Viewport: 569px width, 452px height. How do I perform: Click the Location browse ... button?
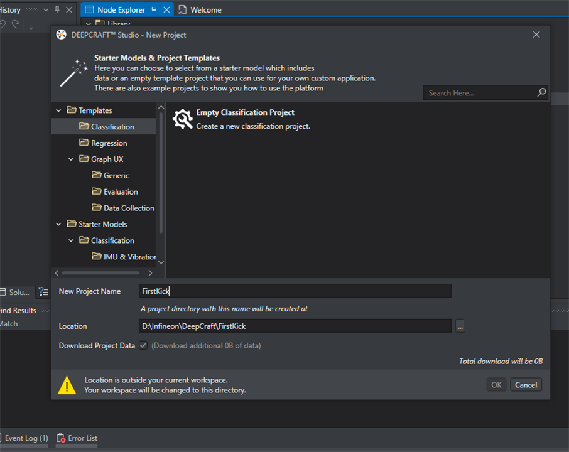tap(460, 326)
